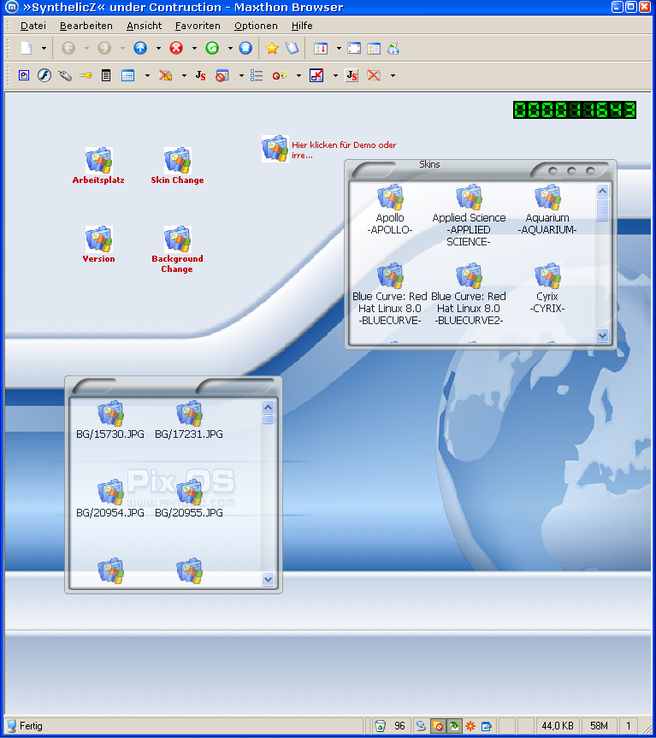The image size is (656, 738).
Task: Open the Bearbeiten menu
Action: 86,26
